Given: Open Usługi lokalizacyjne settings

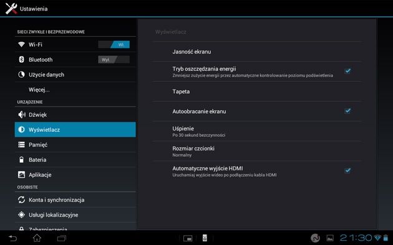Looking at the screenshot, I should 75,215.
